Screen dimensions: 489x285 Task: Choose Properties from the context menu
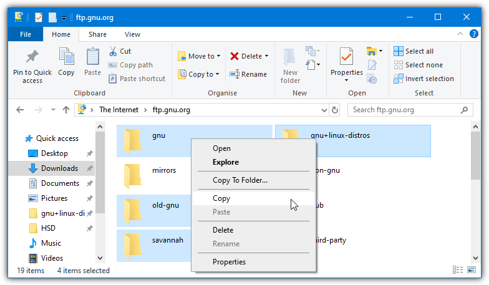[x=253, y=262]
